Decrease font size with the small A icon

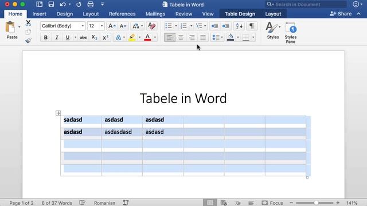point(123,26)
